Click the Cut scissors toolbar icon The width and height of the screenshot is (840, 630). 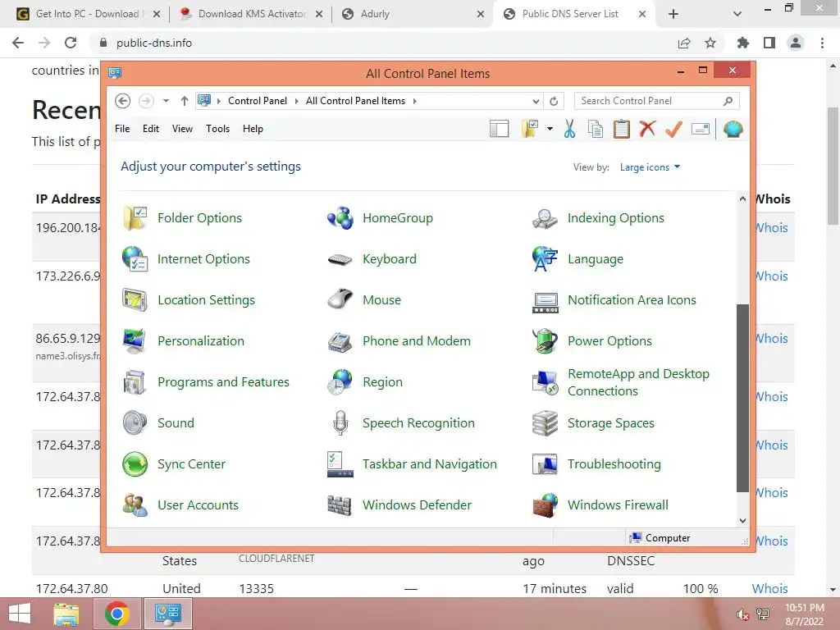tap(569, 129)
